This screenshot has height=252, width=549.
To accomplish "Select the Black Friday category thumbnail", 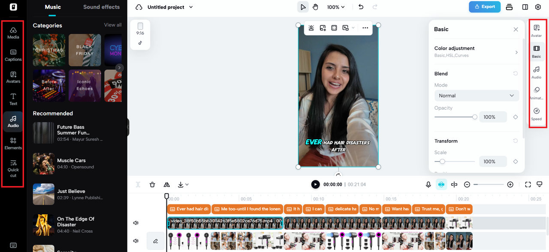I will [x=85, y=50].
